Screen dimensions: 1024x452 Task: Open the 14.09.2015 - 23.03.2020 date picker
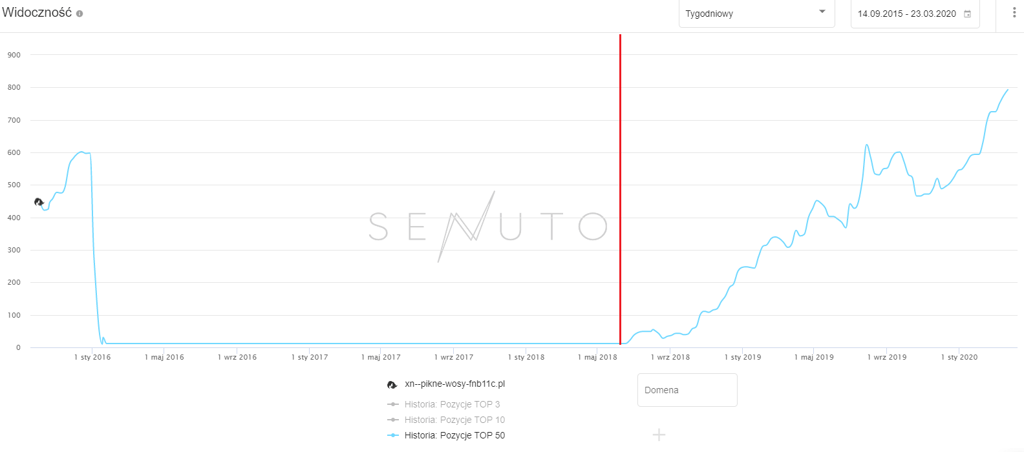(906, 14)
